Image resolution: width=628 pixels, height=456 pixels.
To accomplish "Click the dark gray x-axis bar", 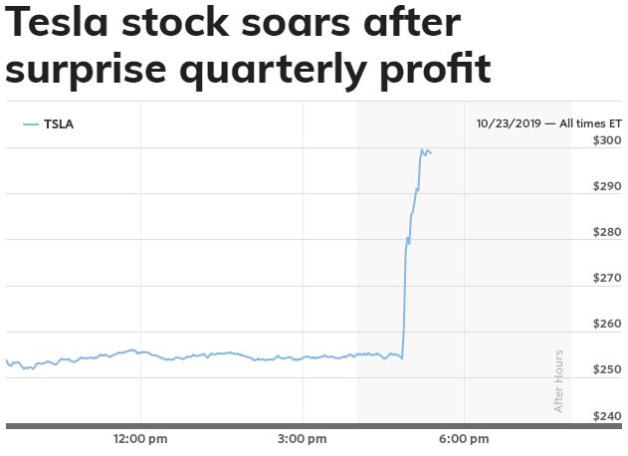I will coord(314,426).
